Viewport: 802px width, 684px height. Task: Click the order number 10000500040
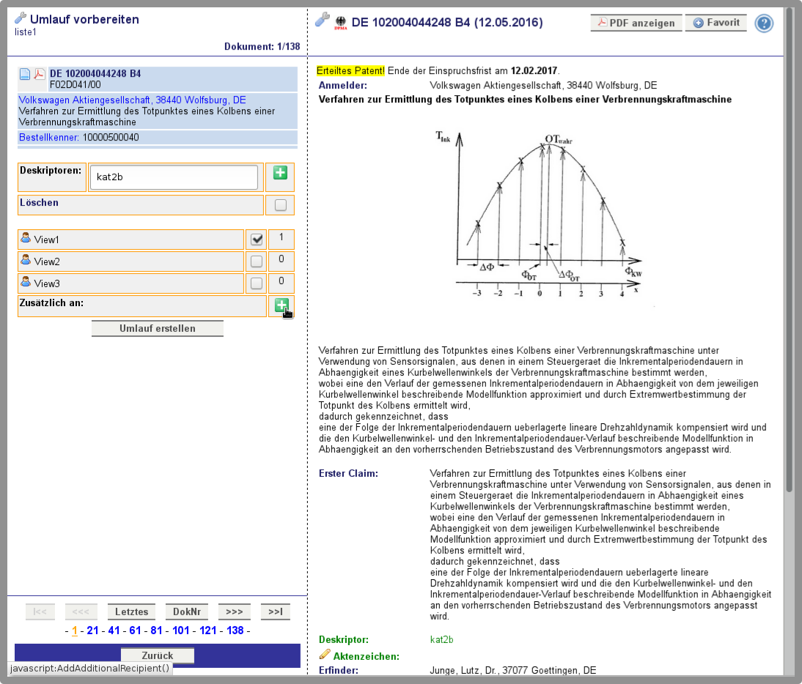[111, 138]
